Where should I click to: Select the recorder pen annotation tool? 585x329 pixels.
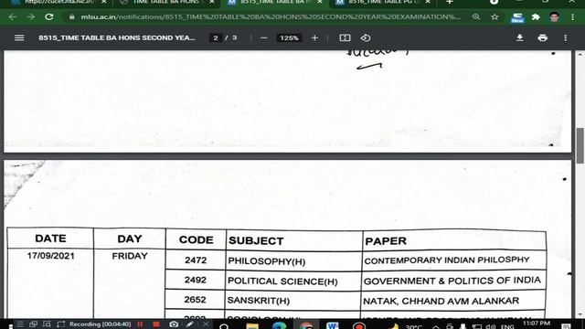coord(190,324)
